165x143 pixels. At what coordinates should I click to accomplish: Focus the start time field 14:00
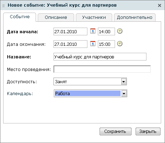coord(106,31)
